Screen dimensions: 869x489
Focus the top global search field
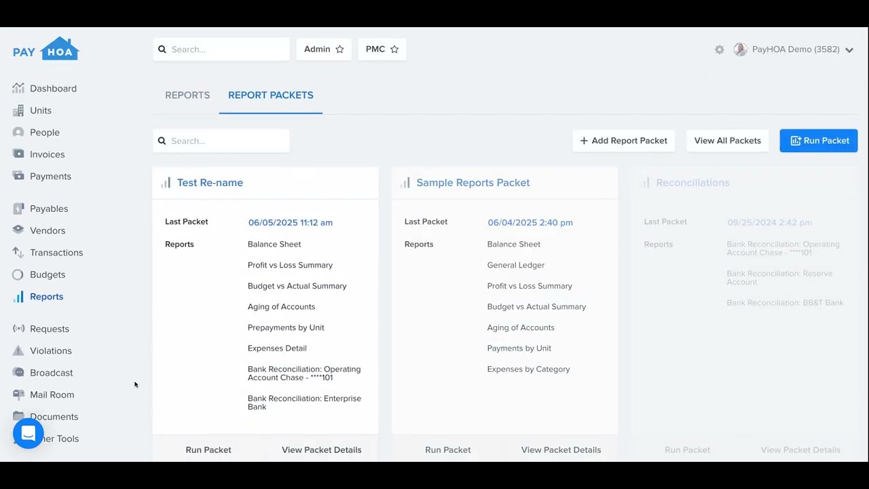[x=221, y=49]
